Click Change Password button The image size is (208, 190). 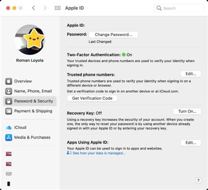coord(114,35)
